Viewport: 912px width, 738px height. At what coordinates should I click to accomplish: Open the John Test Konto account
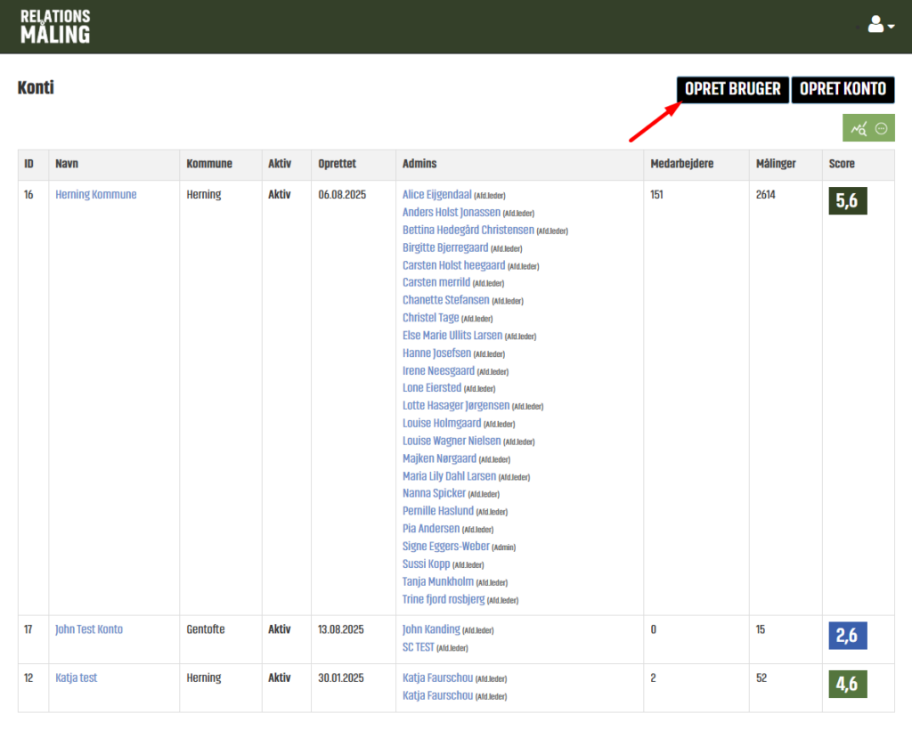coord(89,629)
